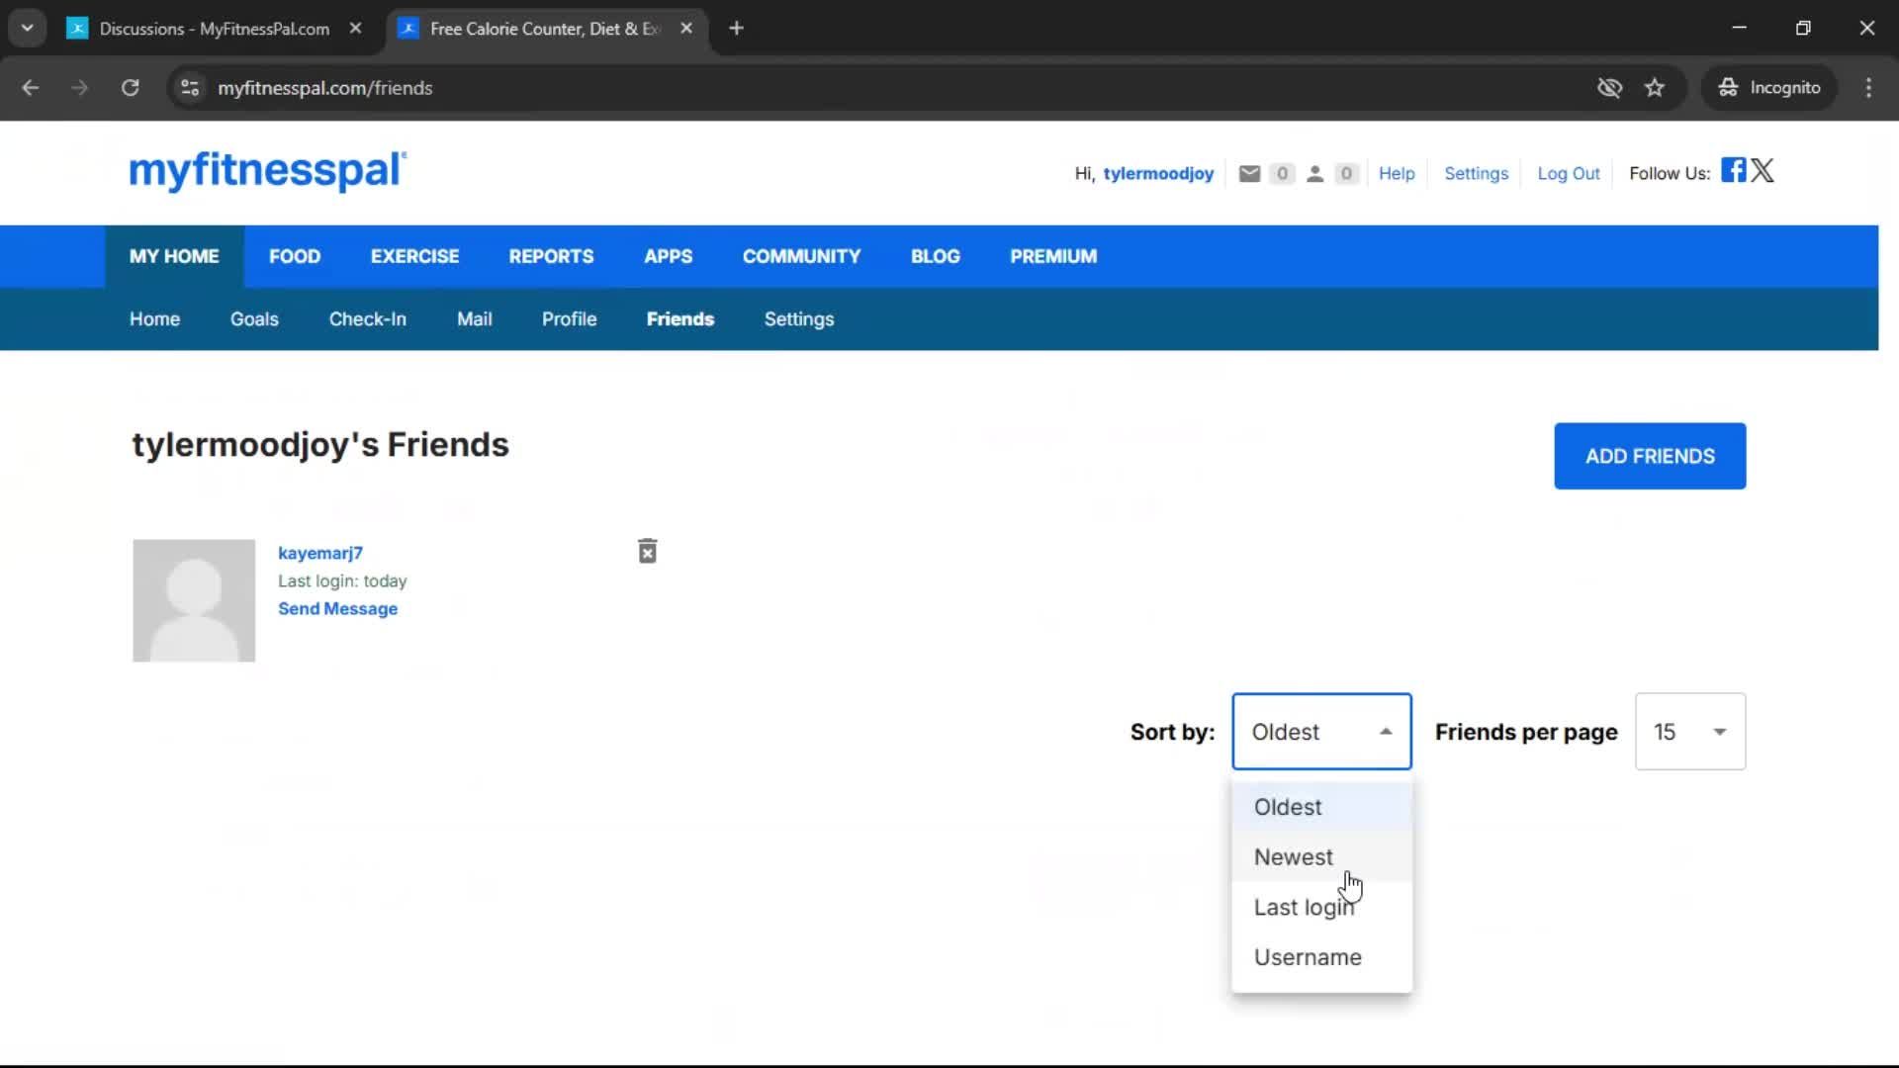Close the Discussions - MyFitnessPal.com tab
Image resolution: width=1899 pixels, height=1068 pixels.
(355, 29)
